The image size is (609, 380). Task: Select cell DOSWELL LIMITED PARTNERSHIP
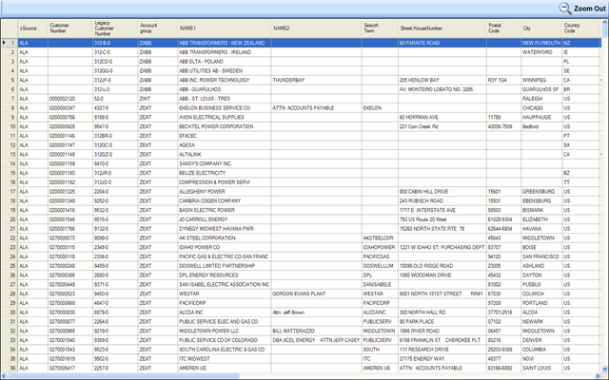coord(225,266)
